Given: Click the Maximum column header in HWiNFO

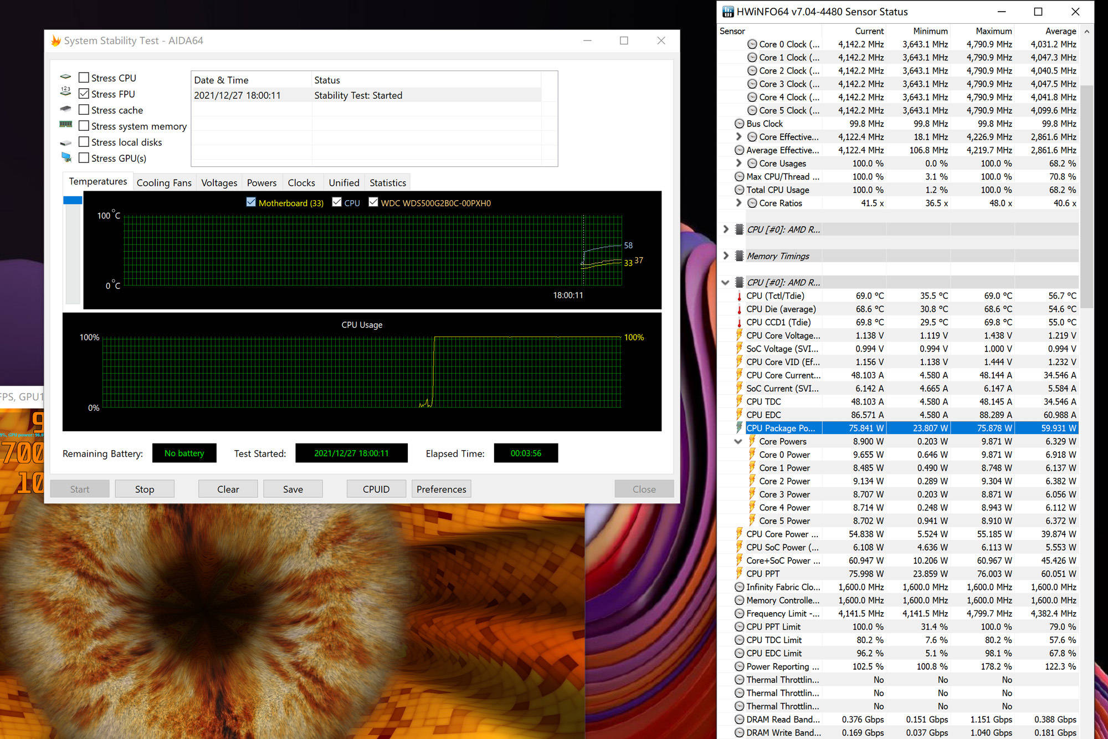Looking at the screenshot, I should 982,31.
